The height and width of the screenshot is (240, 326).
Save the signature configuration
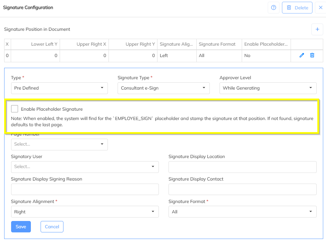pyautogui.click(x=21, y=227)
